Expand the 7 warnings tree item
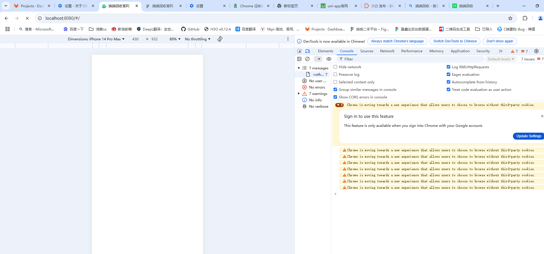Viewport: 544px width, 254px height. 299,93
